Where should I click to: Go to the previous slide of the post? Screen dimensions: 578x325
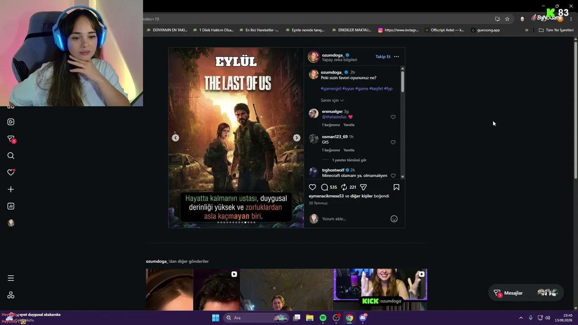click(176, 138)
